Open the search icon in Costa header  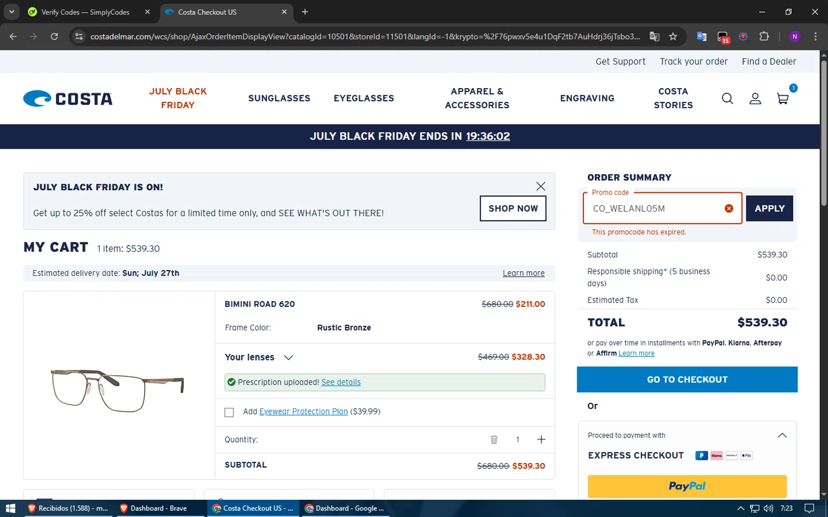[728, 99]
